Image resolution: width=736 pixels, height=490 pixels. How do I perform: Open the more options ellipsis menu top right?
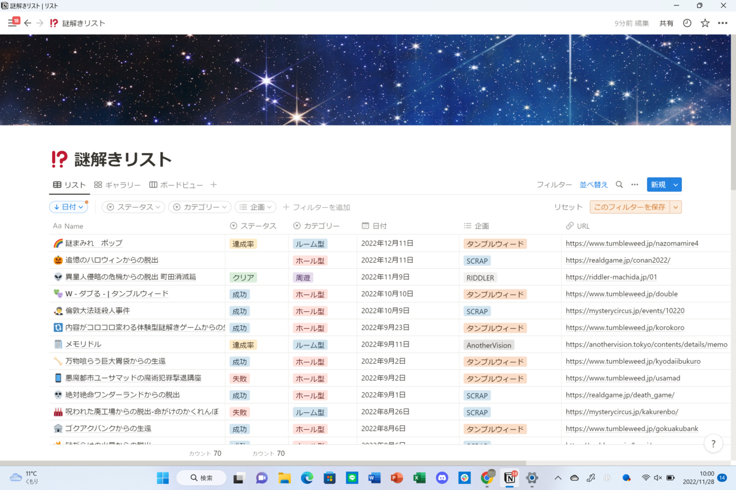[x=722, y=23]
